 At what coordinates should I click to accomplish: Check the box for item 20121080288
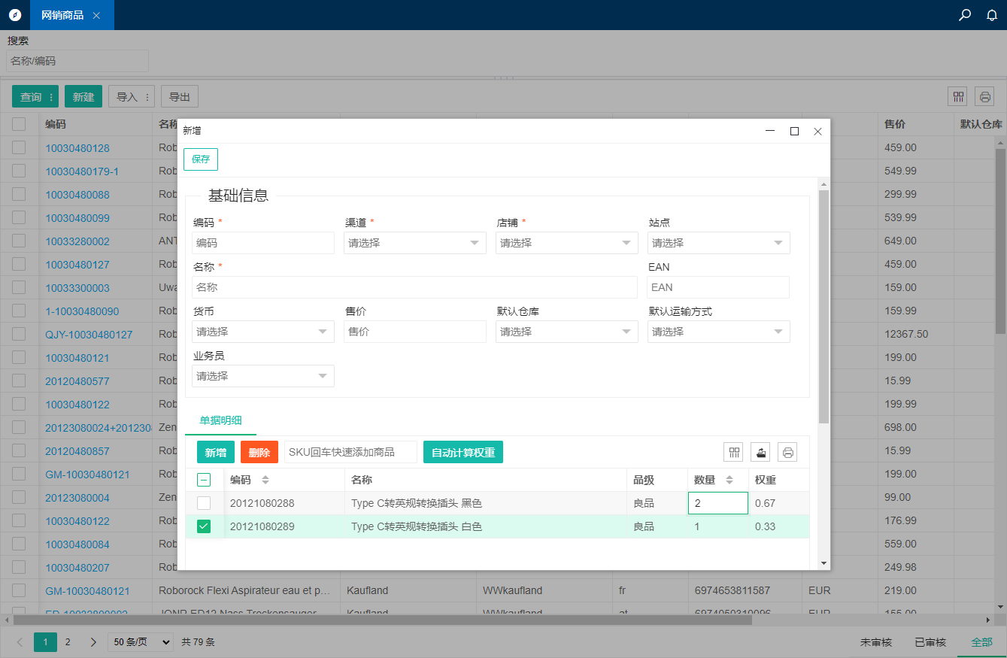pyautogui.click(x=204, y=503)
